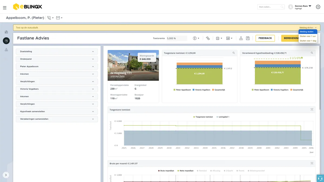Click the save diskette icon in toolbar
This screenshot has height=182, width=324.
pyautogui.click(x=248, y=38)
